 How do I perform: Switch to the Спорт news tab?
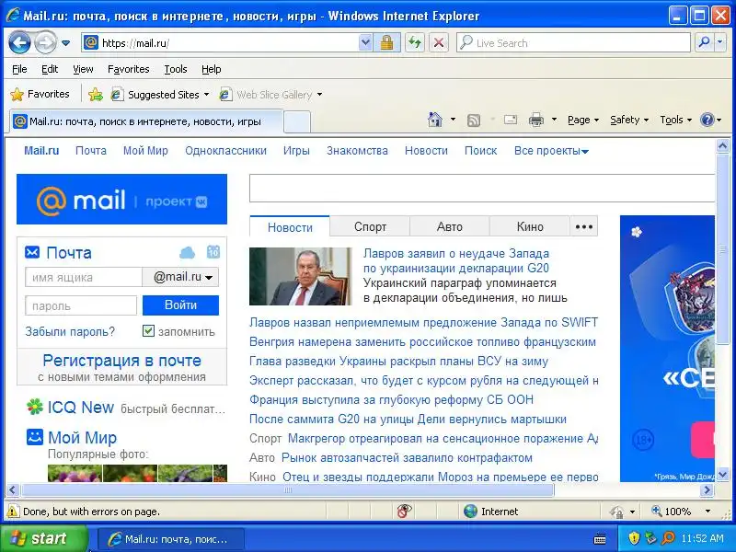[x=370, y=226]
